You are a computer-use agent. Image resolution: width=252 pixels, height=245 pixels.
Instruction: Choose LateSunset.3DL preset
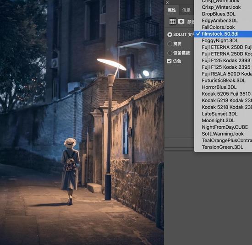pyautogui.click(x=223, y=114)
